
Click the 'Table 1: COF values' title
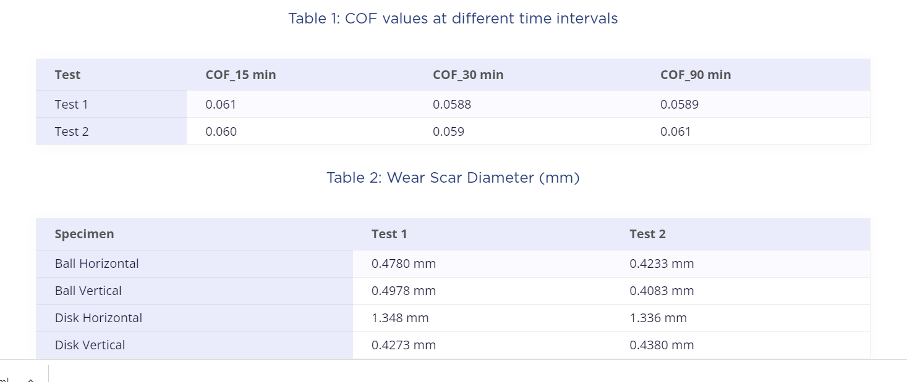[x=453, y=19]
